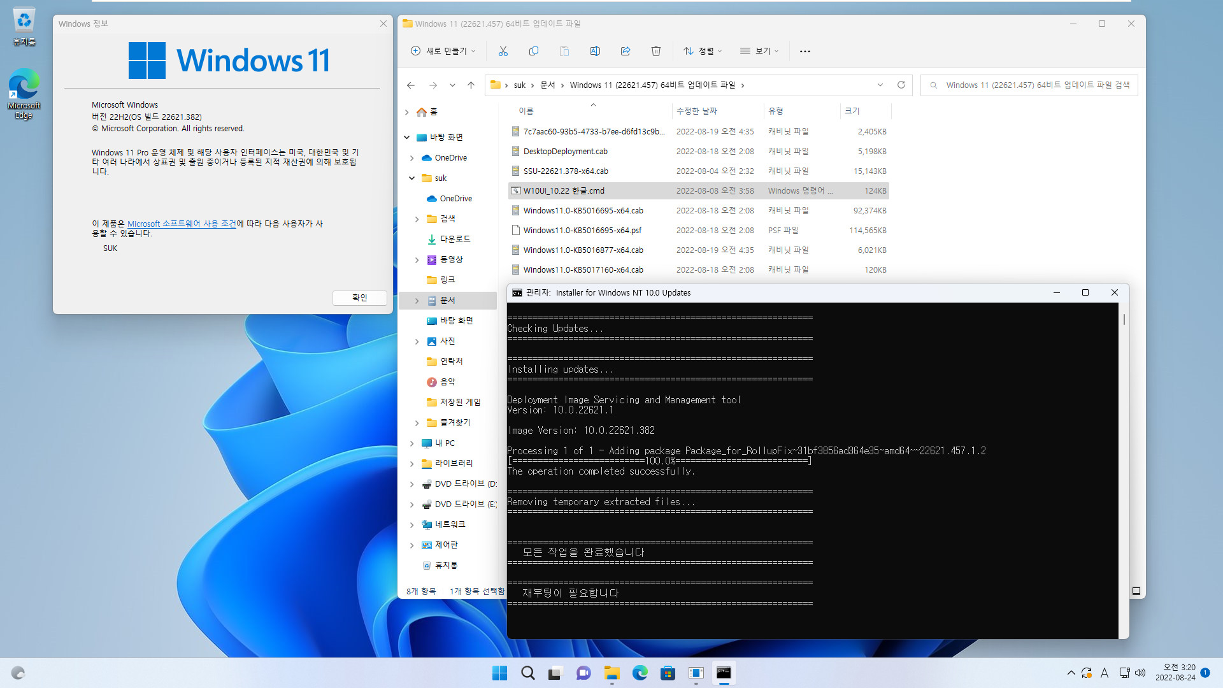Viewport: 1223px width, 688px height.
Task: Go forward with the Explorer forward arrow
Action: [x=433, y=85]
